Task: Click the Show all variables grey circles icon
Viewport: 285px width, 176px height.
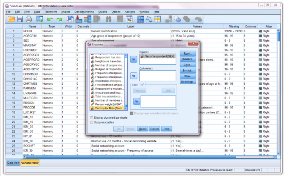Action: (186, 19)
